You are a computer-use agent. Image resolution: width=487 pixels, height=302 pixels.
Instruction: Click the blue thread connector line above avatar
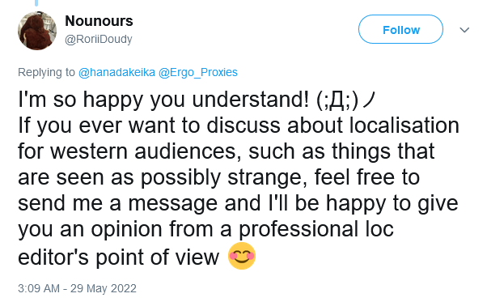pos(36,2)
